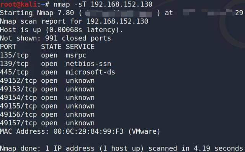Click the 49155/tcp port entry
245x152 pixels.
pyautogui.click(x=18, y=106)
